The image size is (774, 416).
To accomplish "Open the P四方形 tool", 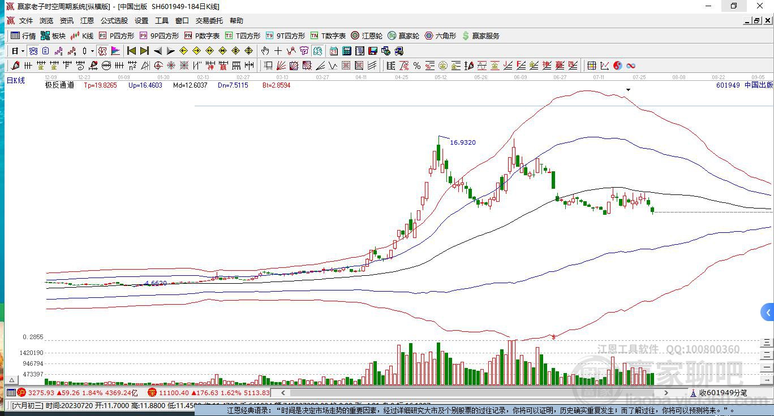I will pyautogui.click(x=117, y=36).
